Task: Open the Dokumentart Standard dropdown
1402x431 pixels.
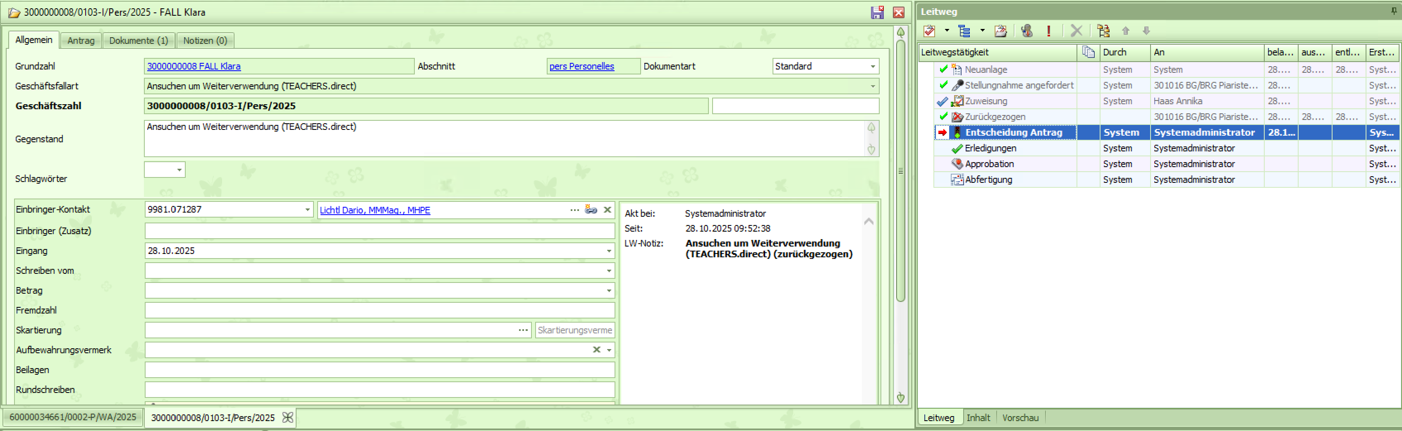Action: coord(873,67)
